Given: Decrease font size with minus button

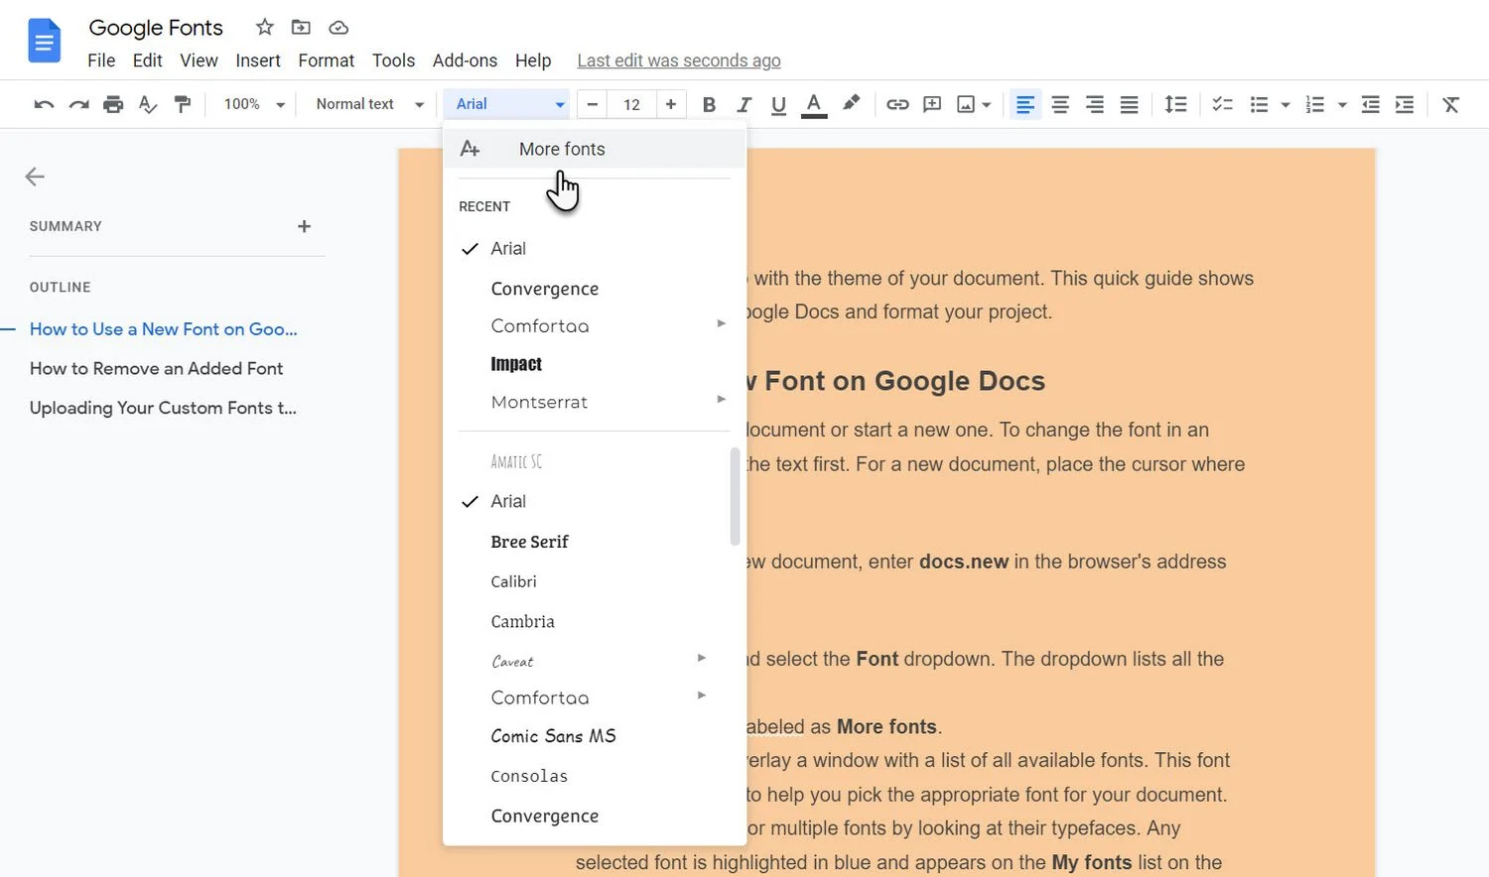Looking at the screenshot, I should pyautogui.click(x=593, y=104).
